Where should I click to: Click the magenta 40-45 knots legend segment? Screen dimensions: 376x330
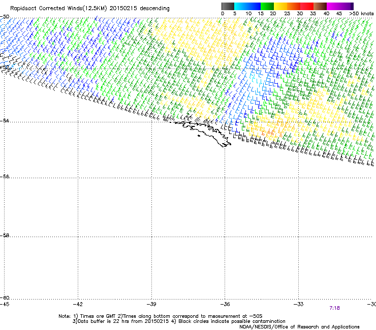pos(333,6)
